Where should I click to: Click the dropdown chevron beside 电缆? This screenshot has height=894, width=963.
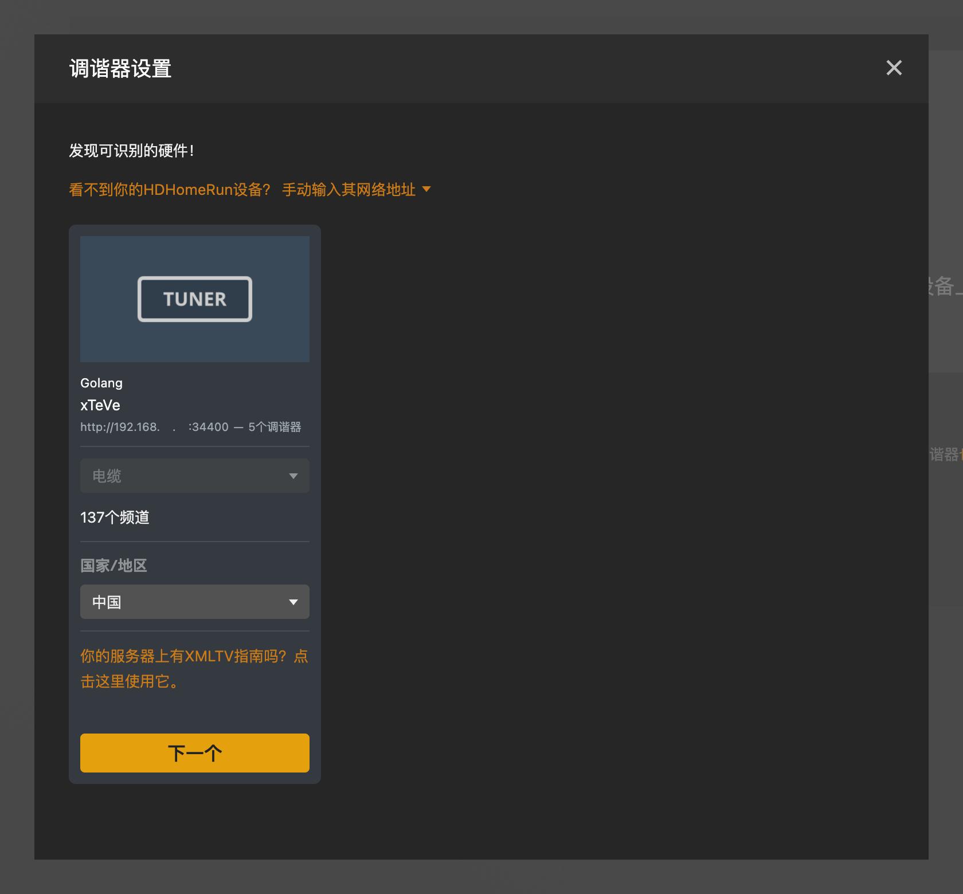tap(293, 476)
